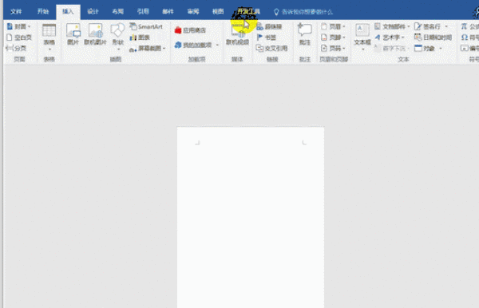Expand the page number (页码) dropdown arrow

click(x=343, y=48)
